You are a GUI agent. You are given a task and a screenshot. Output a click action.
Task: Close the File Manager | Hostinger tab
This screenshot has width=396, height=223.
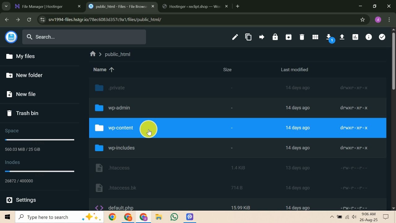(79, 6)
